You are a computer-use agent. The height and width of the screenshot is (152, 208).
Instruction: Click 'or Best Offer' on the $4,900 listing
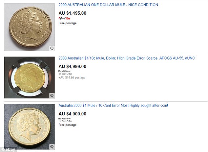pos(65,121)
